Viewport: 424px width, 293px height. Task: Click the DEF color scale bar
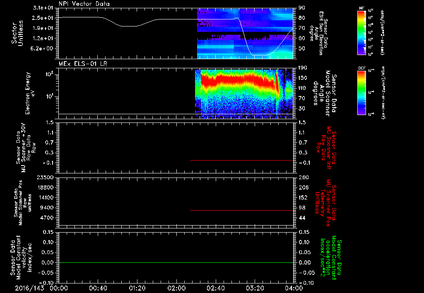pos(362,93)
